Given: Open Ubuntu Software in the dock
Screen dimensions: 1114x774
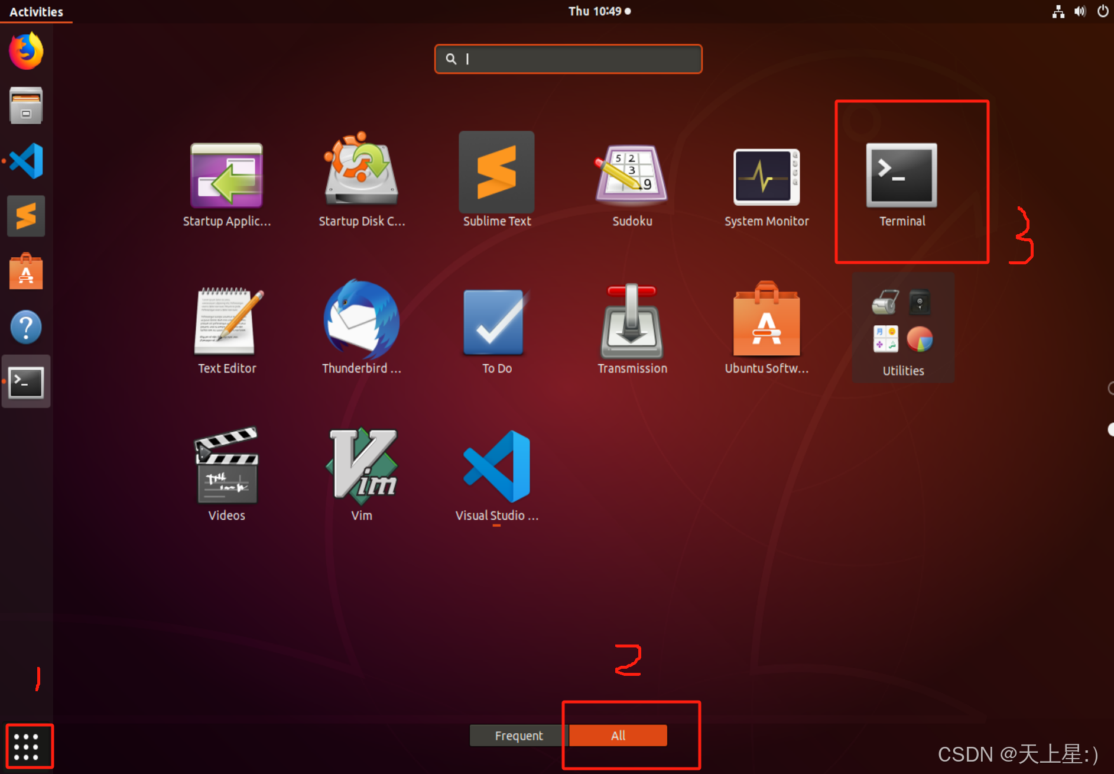Looking at the screenshot, I should tap(26, 271).
